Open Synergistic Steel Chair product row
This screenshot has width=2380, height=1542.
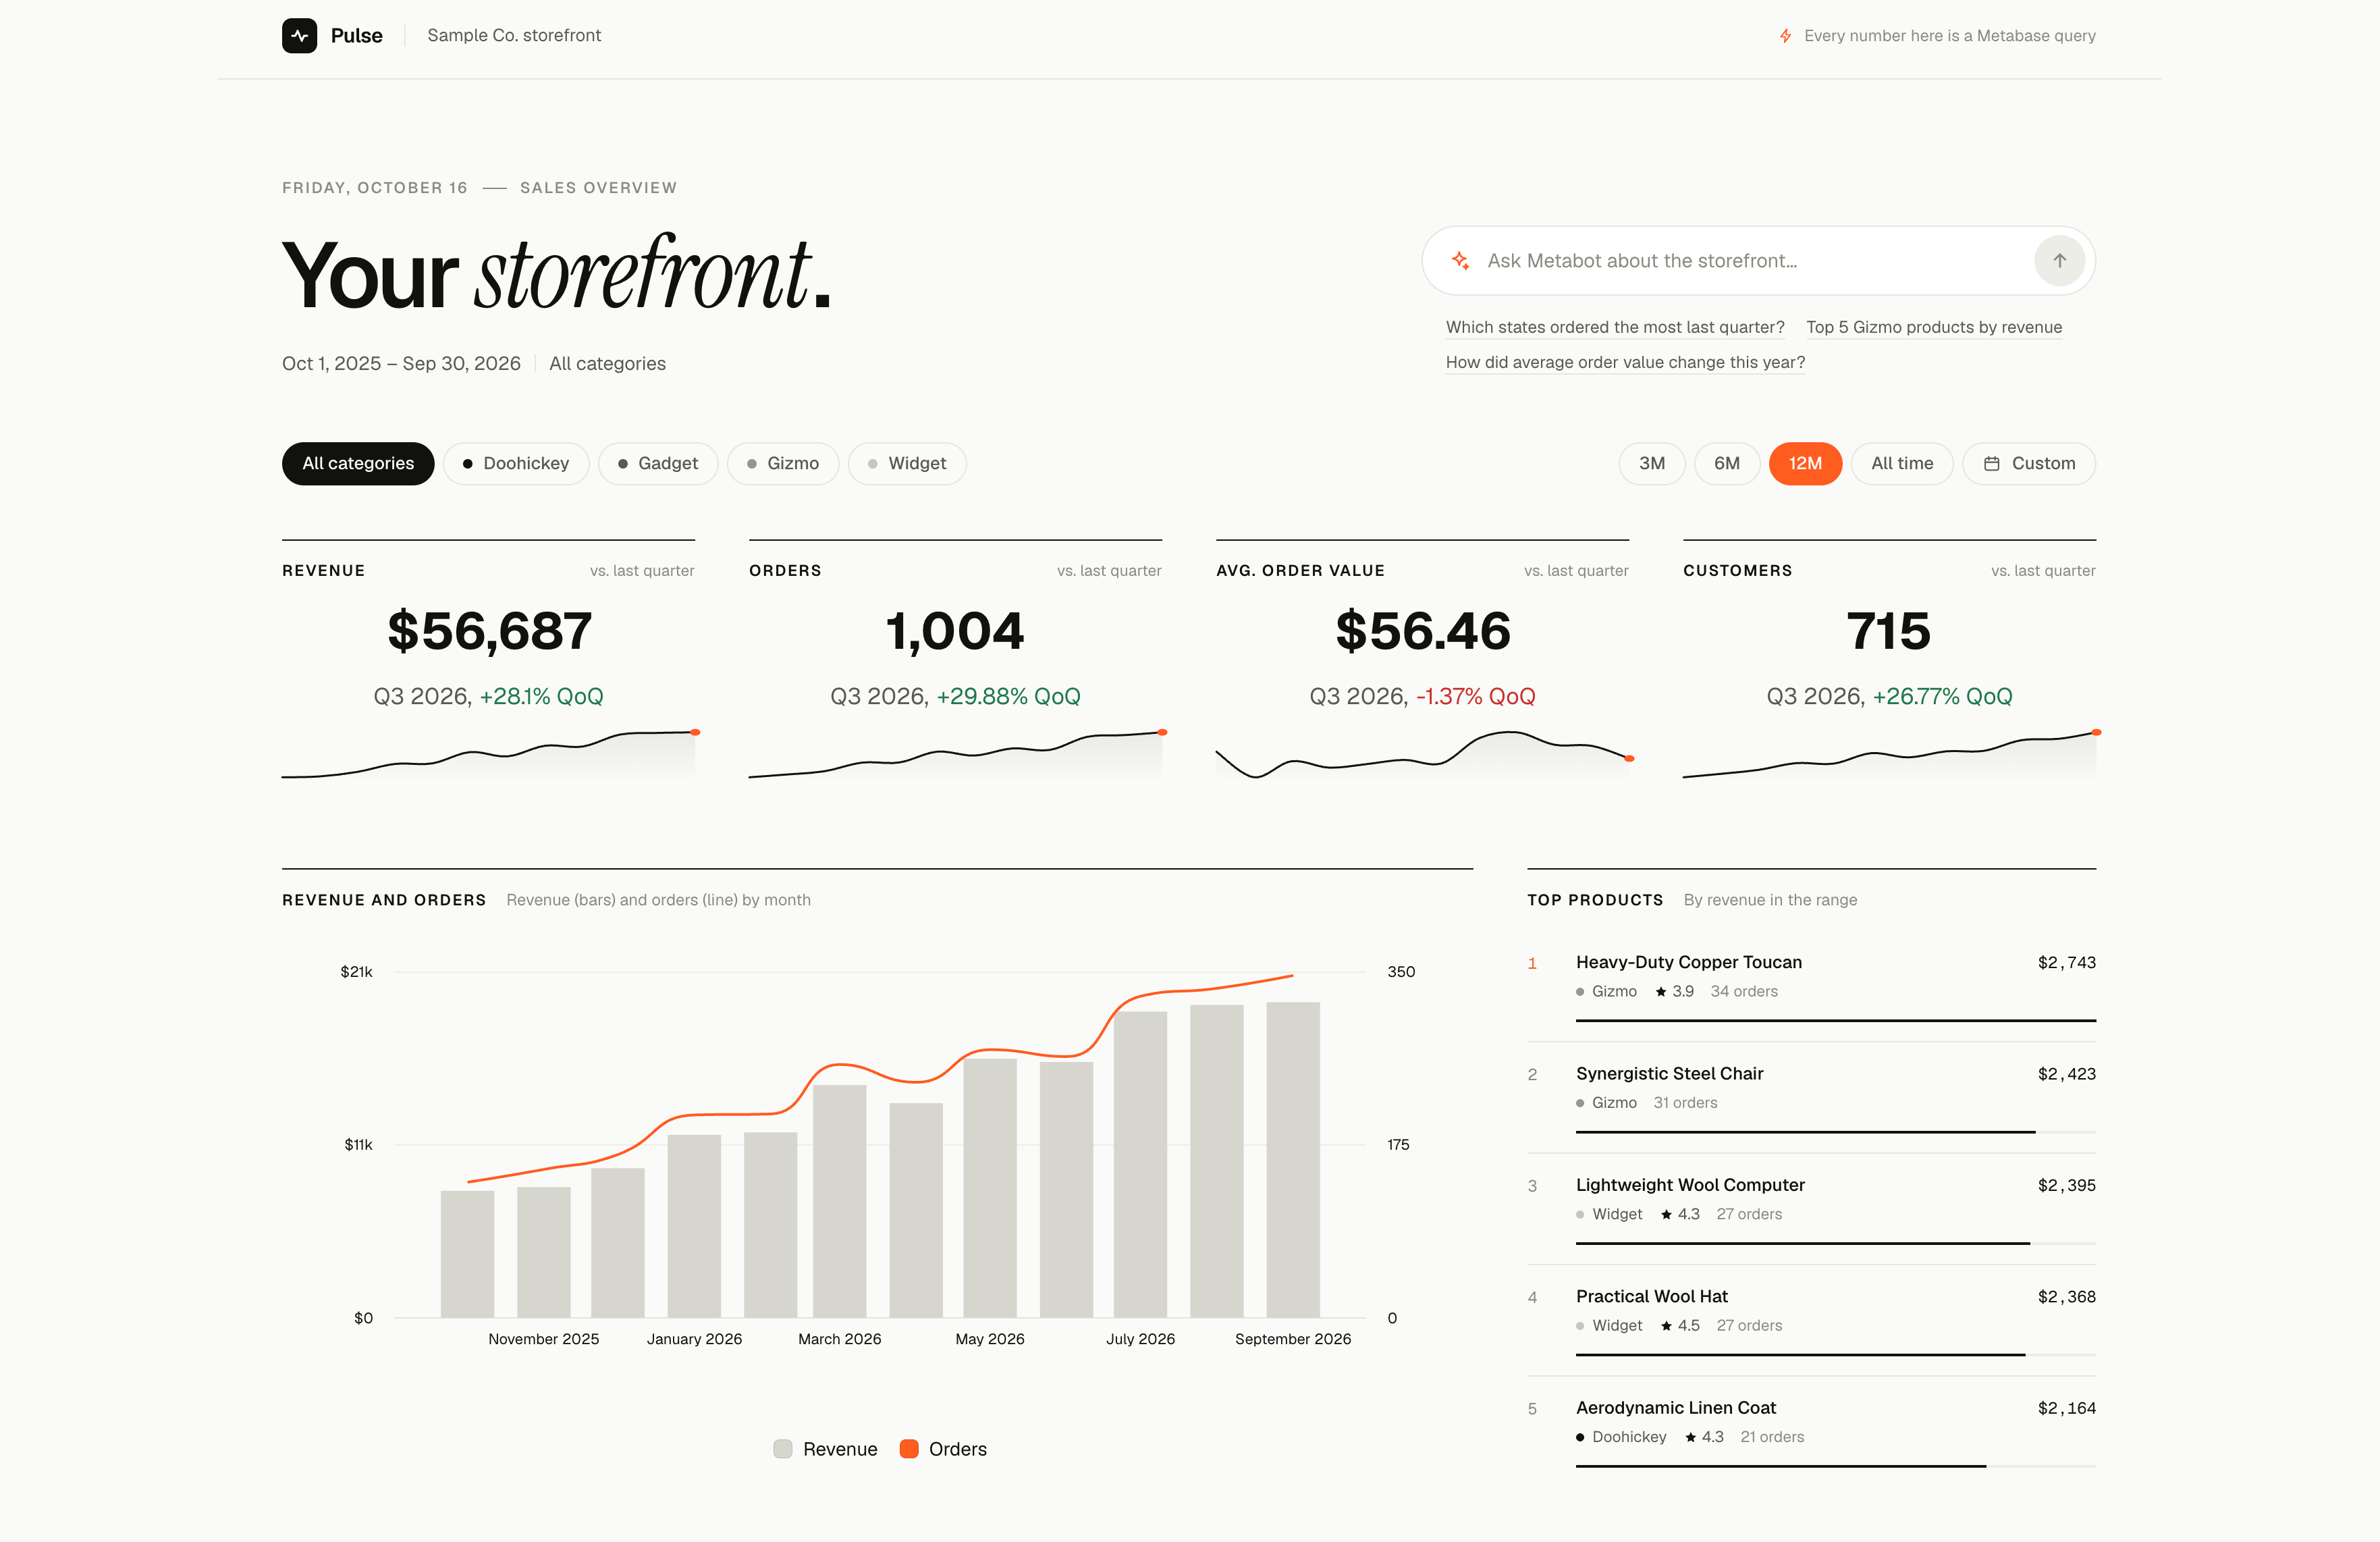click(x=1812, y=1097)
